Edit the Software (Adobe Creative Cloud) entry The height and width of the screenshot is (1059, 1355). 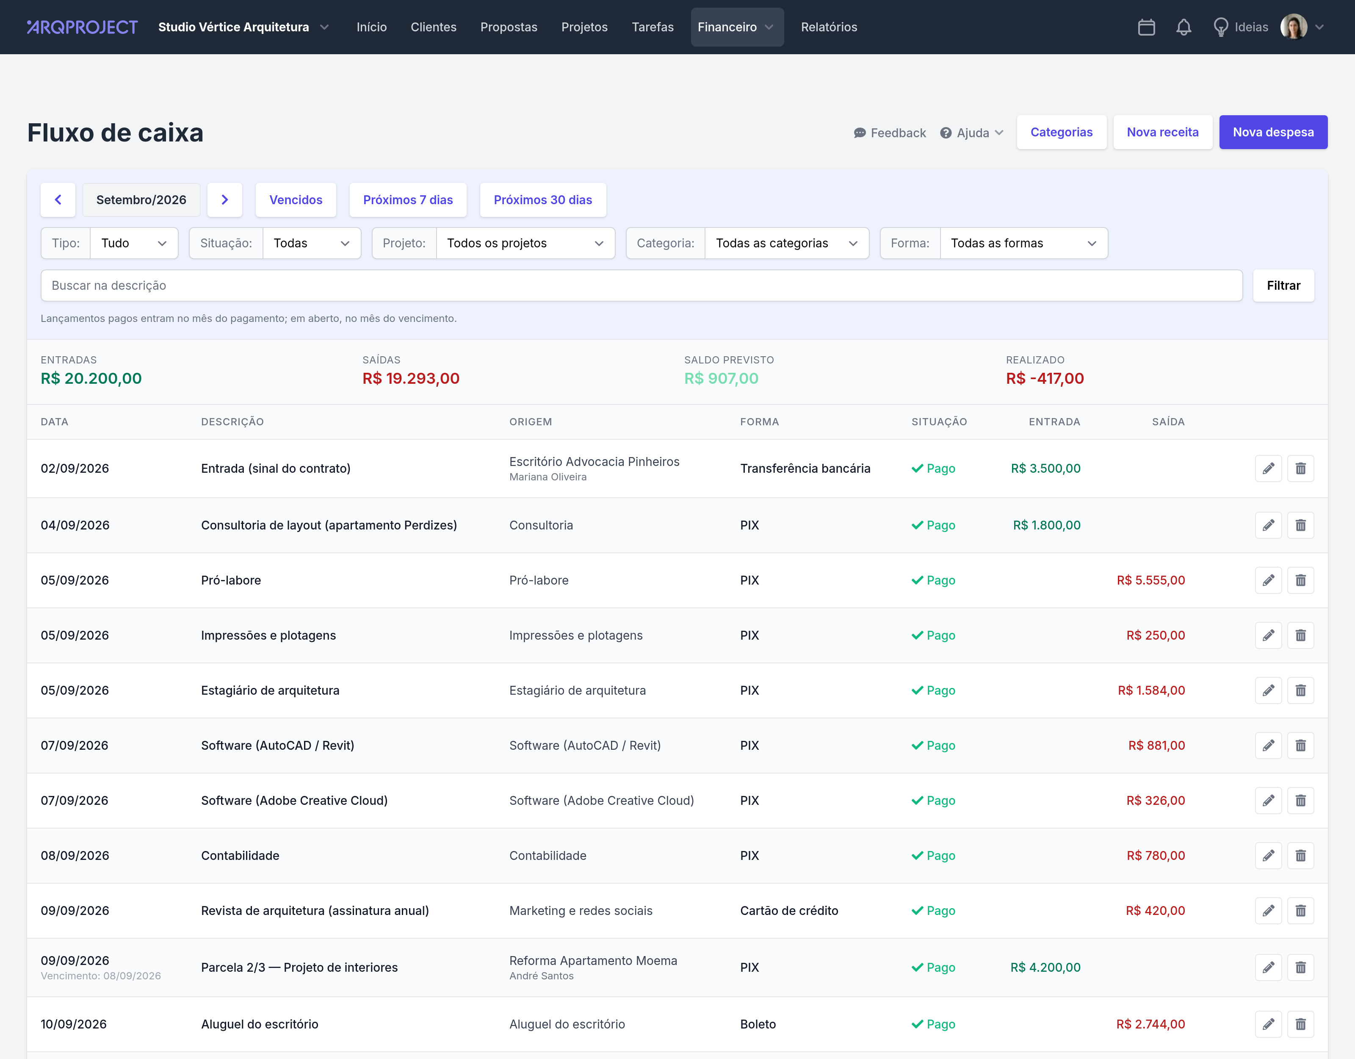pyautogui.click(x=1268, y=801)
